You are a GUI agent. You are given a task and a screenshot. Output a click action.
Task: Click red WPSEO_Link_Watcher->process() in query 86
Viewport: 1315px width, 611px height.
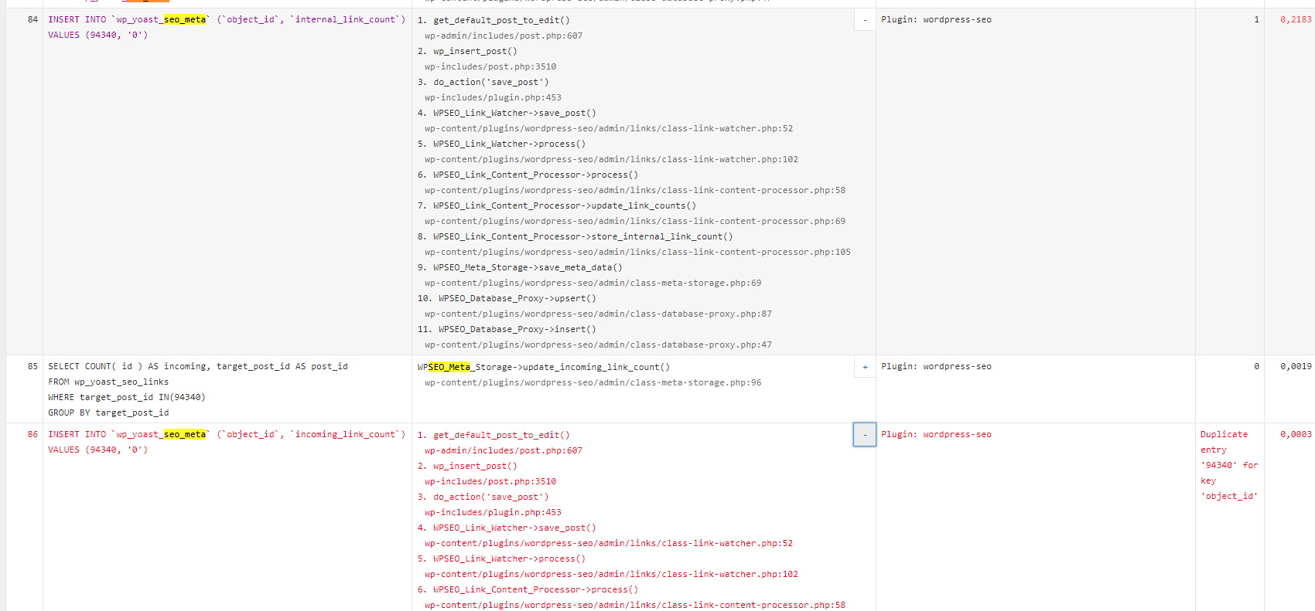pyautogui.click(x=509, y=559)
